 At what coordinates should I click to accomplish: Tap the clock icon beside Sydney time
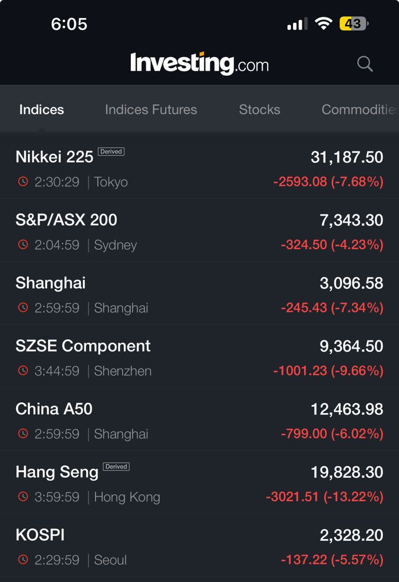pos(23,244)
